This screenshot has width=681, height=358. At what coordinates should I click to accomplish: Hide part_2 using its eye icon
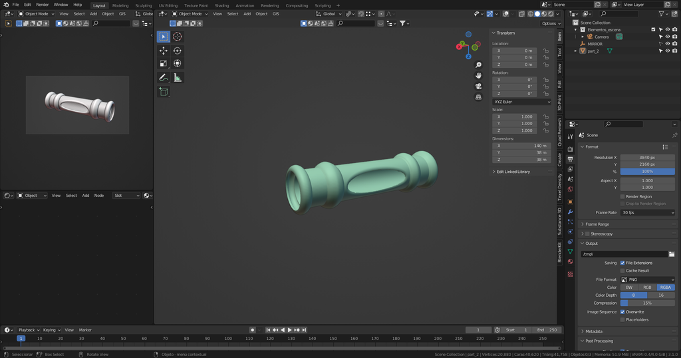click(668, 51)
